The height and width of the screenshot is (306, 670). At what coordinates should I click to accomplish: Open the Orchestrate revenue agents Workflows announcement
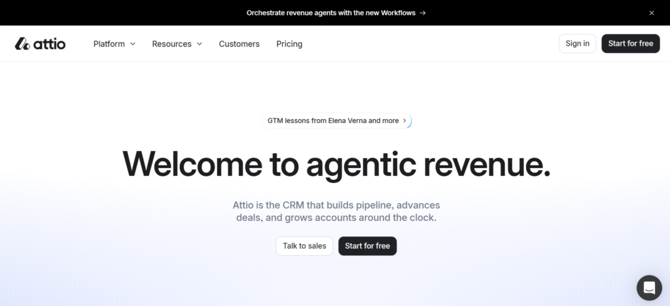[x=336, y=13]
